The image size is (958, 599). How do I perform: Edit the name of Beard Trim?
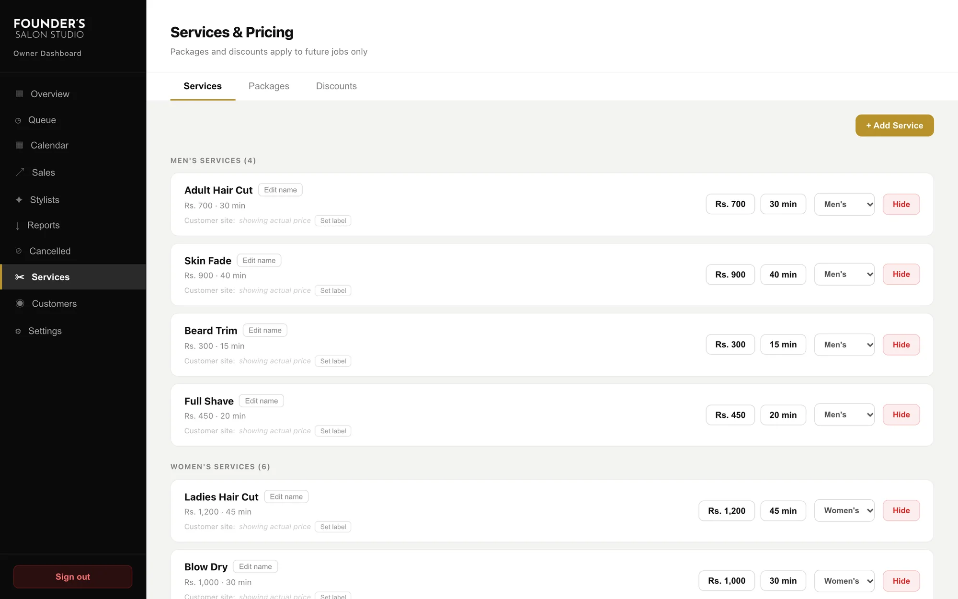coord(265,330)
